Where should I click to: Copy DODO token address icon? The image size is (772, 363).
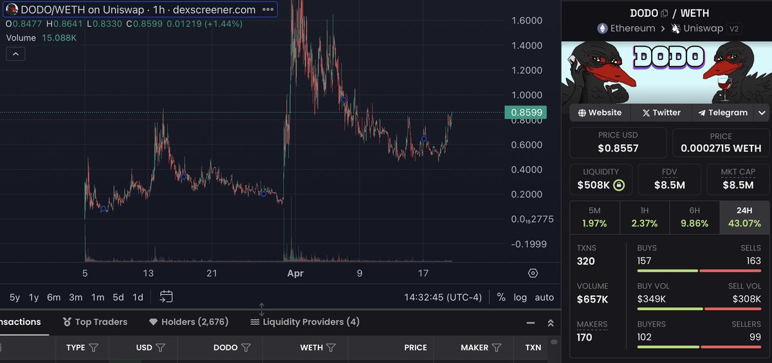coord(664,14)
